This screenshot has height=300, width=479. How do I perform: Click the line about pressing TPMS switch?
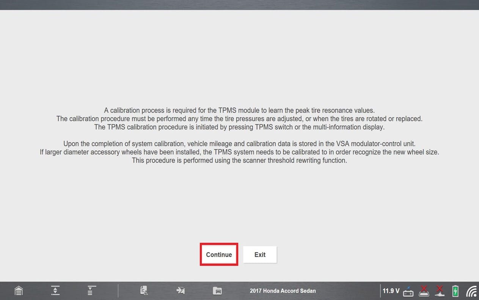tap(239, 127)
